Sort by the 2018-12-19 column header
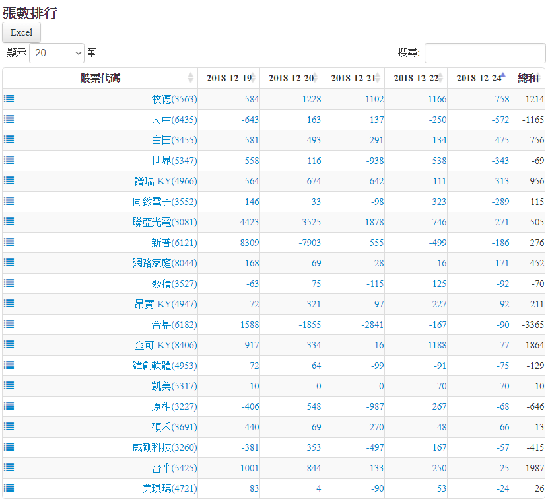Image resolution: width=550 pixels, height=501 pixels. (x=228, y=78)
